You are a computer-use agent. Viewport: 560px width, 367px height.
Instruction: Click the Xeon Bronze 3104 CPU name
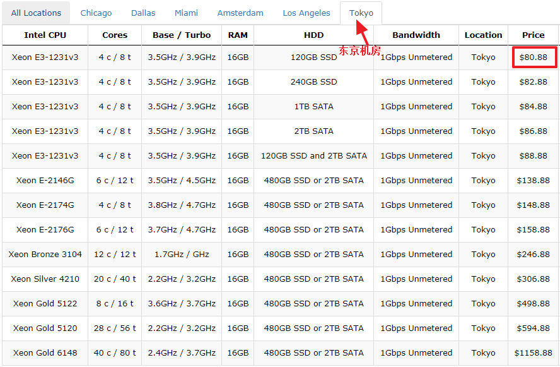(45, 255)
